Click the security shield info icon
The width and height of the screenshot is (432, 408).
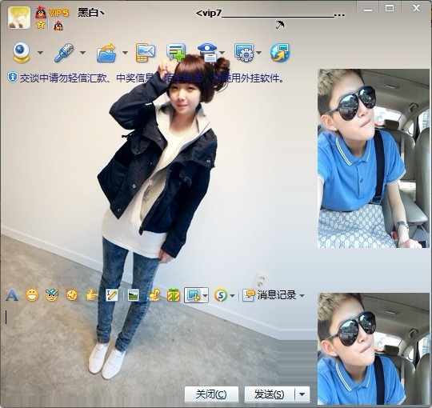pyautogui.click(x=12, y=78)
